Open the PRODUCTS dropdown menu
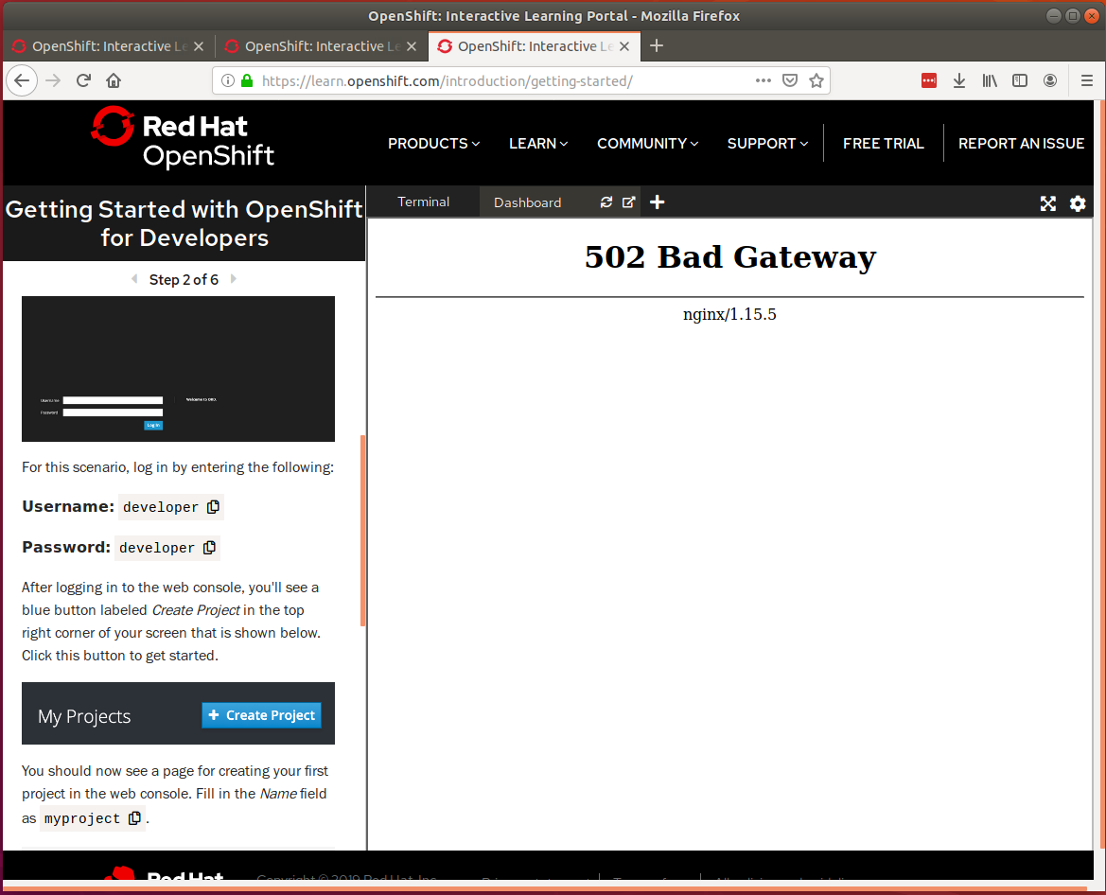Screen dimensions: 1106x895 click(432, 143)
